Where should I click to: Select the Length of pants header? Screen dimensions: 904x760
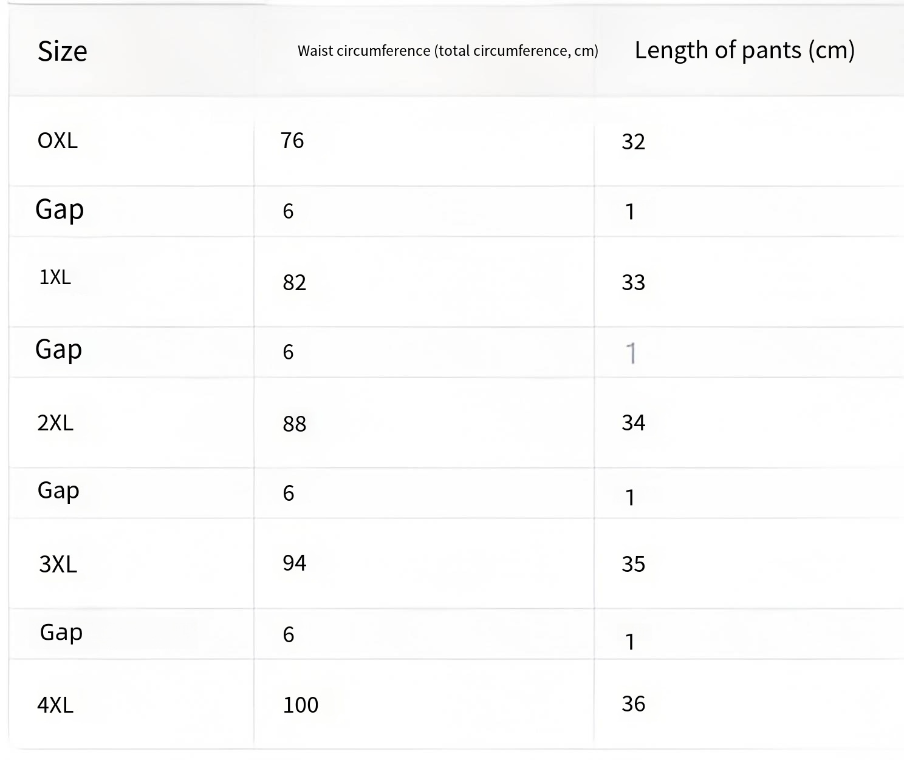coord(744,50)
